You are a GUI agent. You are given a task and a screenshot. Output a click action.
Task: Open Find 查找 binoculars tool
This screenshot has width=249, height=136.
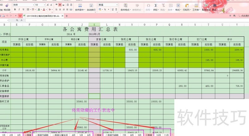pyautogui.click(x=214, y=7)
